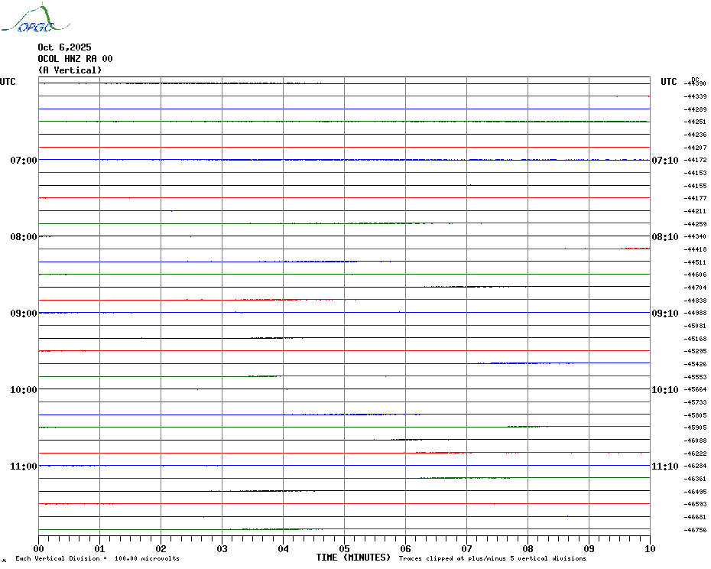Click the 'Traces clipped' footer note
The height and width of the screenshot is (569, 711).
(x=492, y=558)
